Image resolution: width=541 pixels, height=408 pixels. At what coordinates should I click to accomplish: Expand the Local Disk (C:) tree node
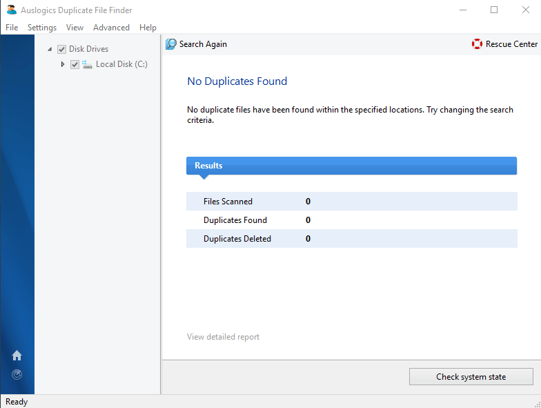63,64
